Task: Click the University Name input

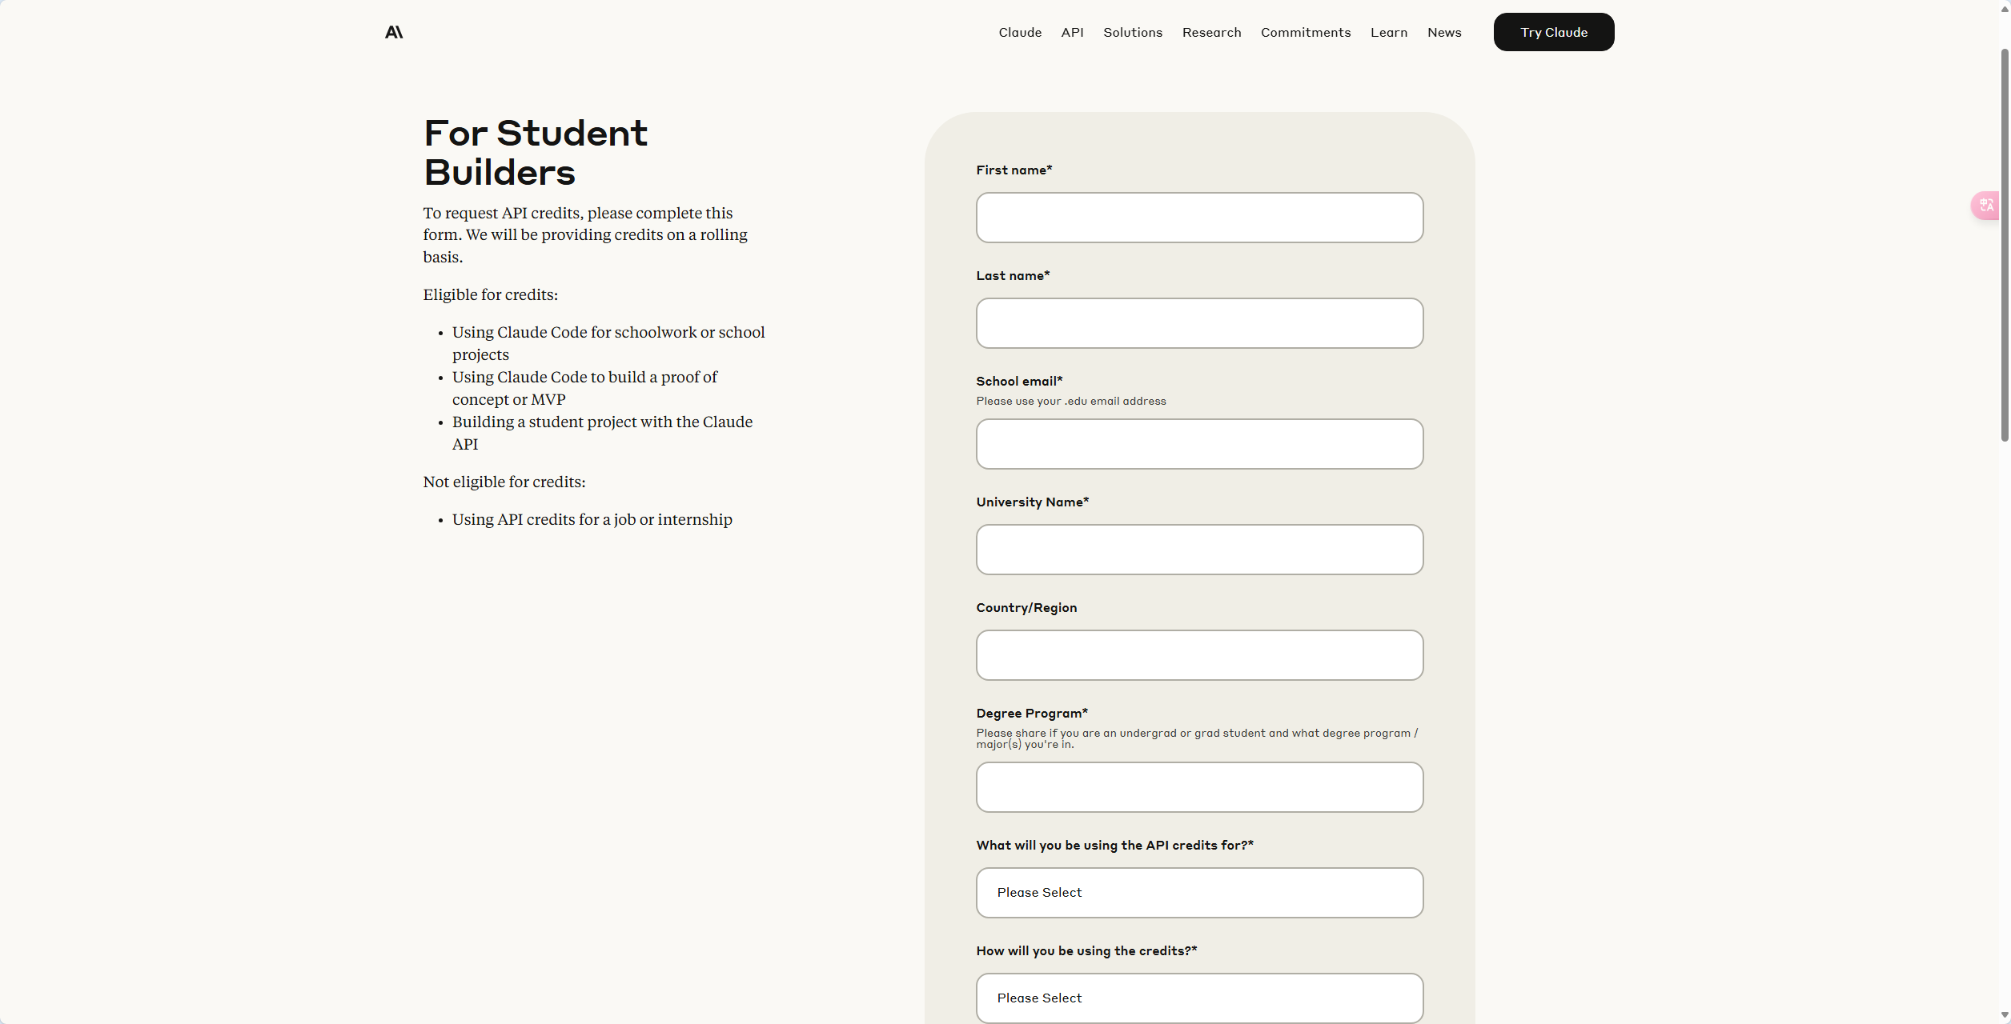Action: (x=1199, y=550)
